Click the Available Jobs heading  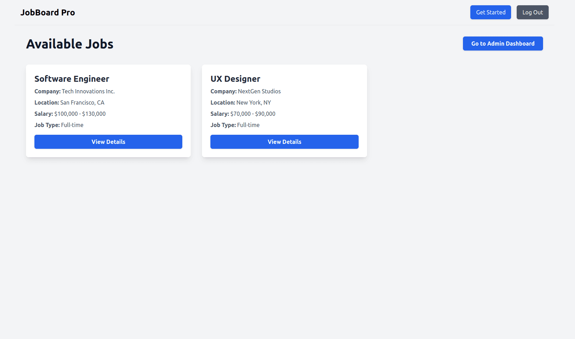pos(70,44)
